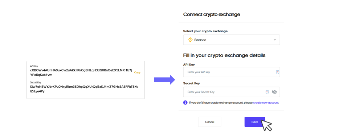Select the API key string starting cXBOWv4
This screenshot has width=343, height=137.
pyautogui.click(x=81, y=72)
